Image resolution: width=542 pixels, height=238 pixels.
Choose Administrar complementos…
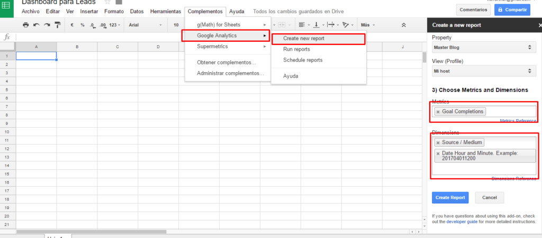click(228, 73)
